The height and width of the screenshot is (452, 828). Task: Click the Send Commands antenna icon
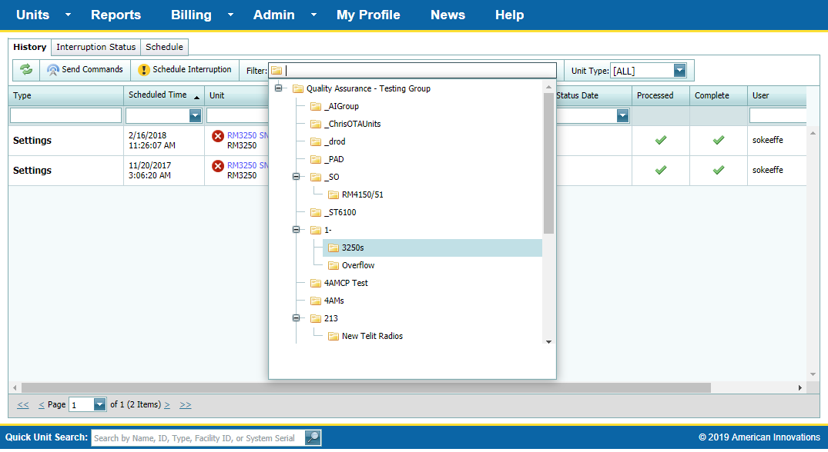coord(52,70)
